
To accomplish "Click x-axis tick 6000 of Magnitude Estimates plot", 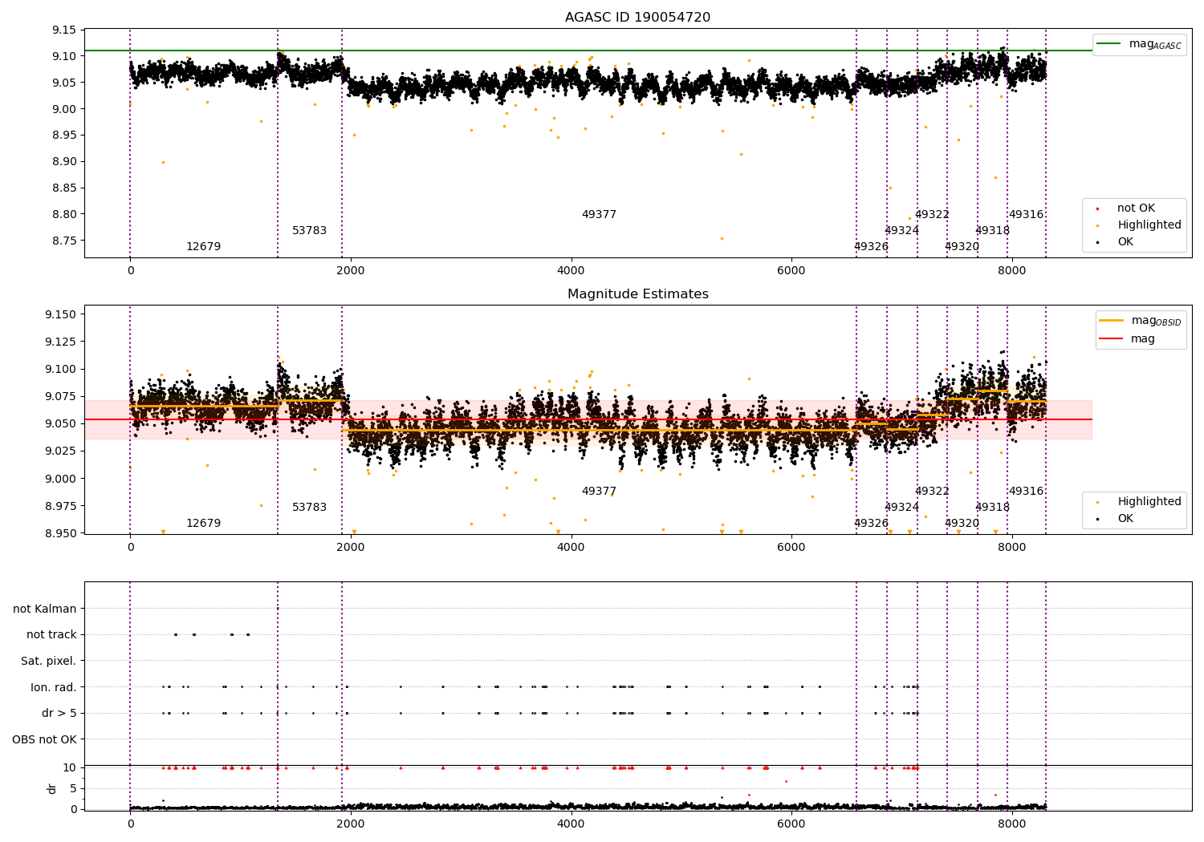I will click(x=791, y=547).
